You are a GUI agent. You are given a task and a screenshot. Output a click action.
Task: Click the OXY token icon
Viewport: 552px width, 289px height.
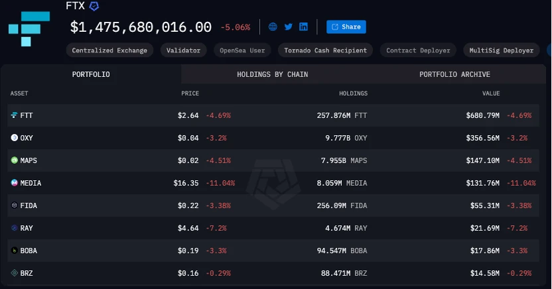coord(15,138)
